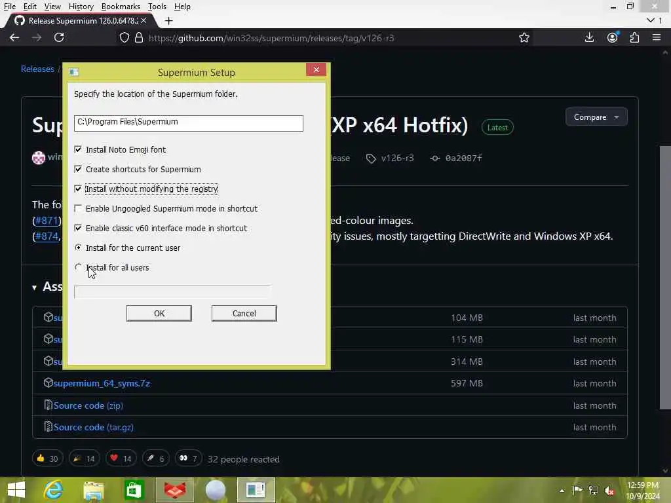Open a new browser tab
Viewport: 671px width, 503px height.
tap(168, 20)
